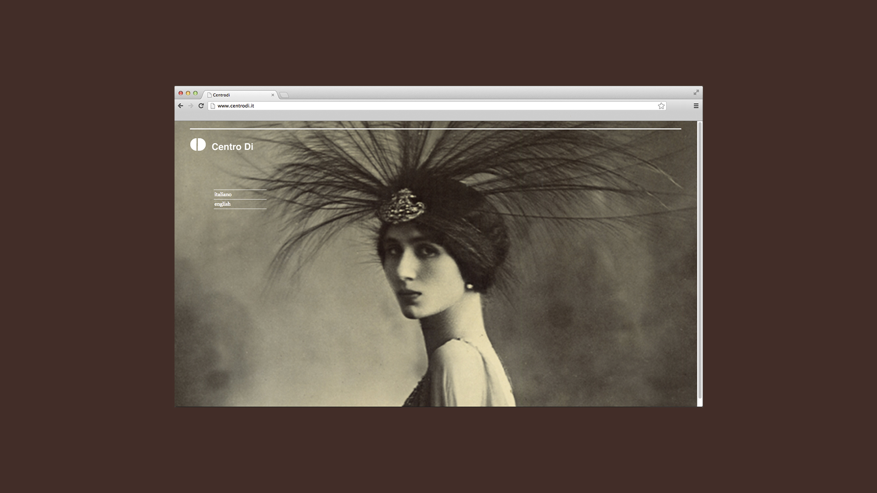877x493 pixels.
Task: Click the Centro Di round logo
Action: (198, 145)
